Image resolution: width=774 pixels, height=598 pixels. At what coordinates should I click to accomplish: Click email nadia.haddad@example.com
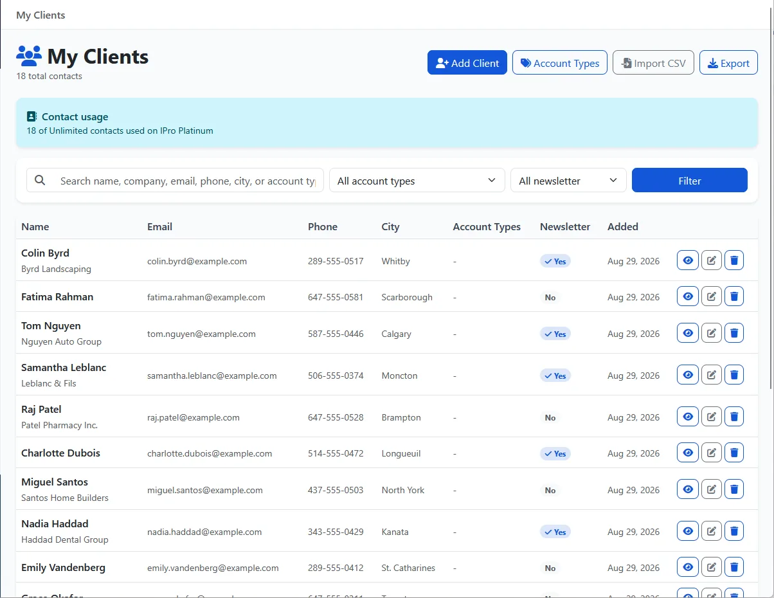point(204,532)
